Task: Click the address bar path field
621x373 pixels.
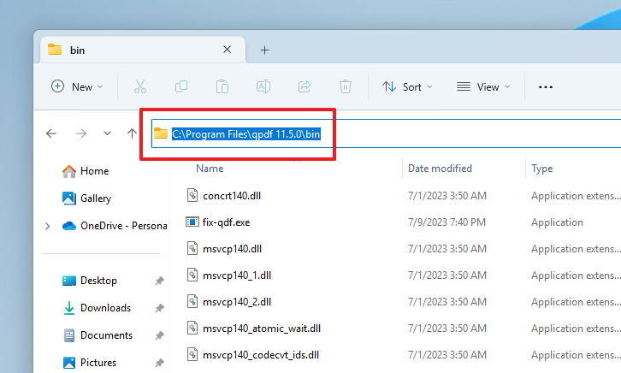Action: 386,133
